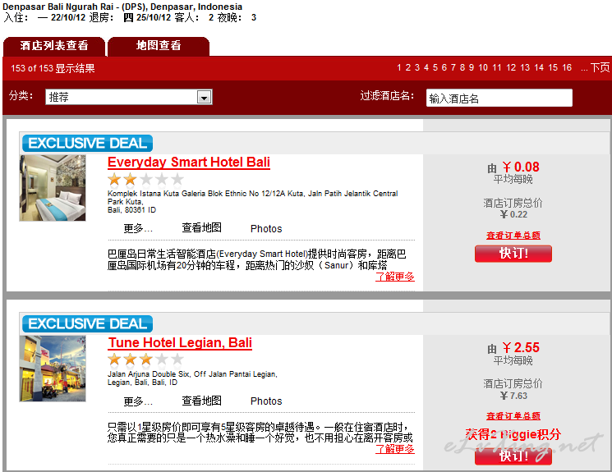
Task: Go to results page 8
Action: 462,68
